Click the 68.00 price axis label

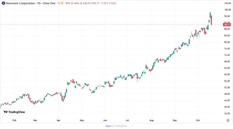227,62
